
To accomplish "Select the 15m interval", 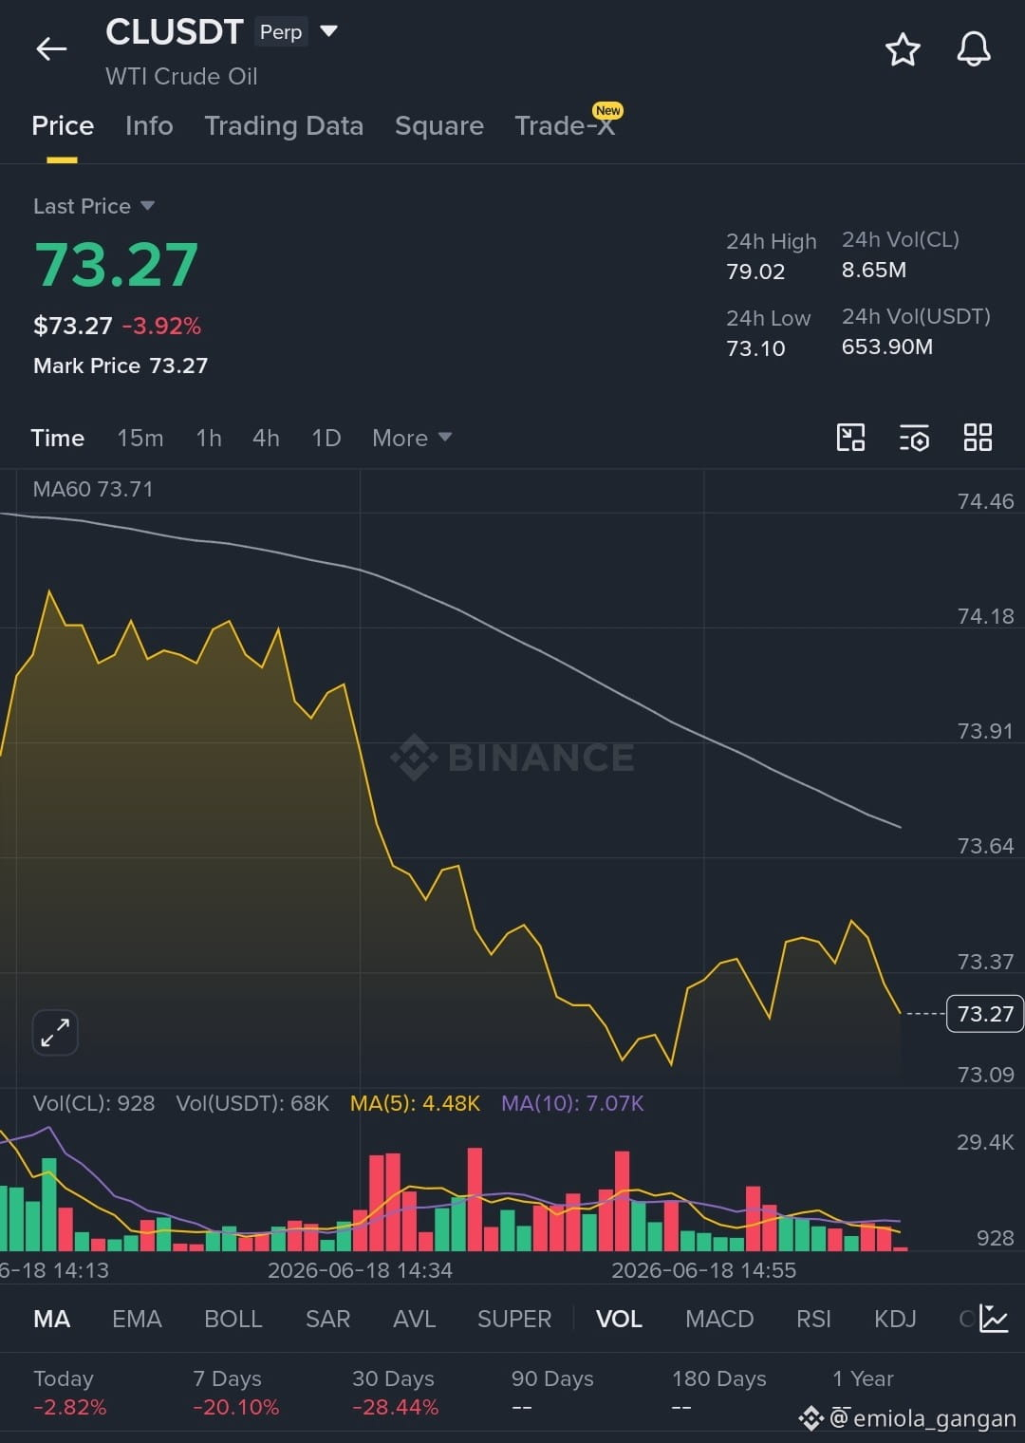I will click(140, 438).
